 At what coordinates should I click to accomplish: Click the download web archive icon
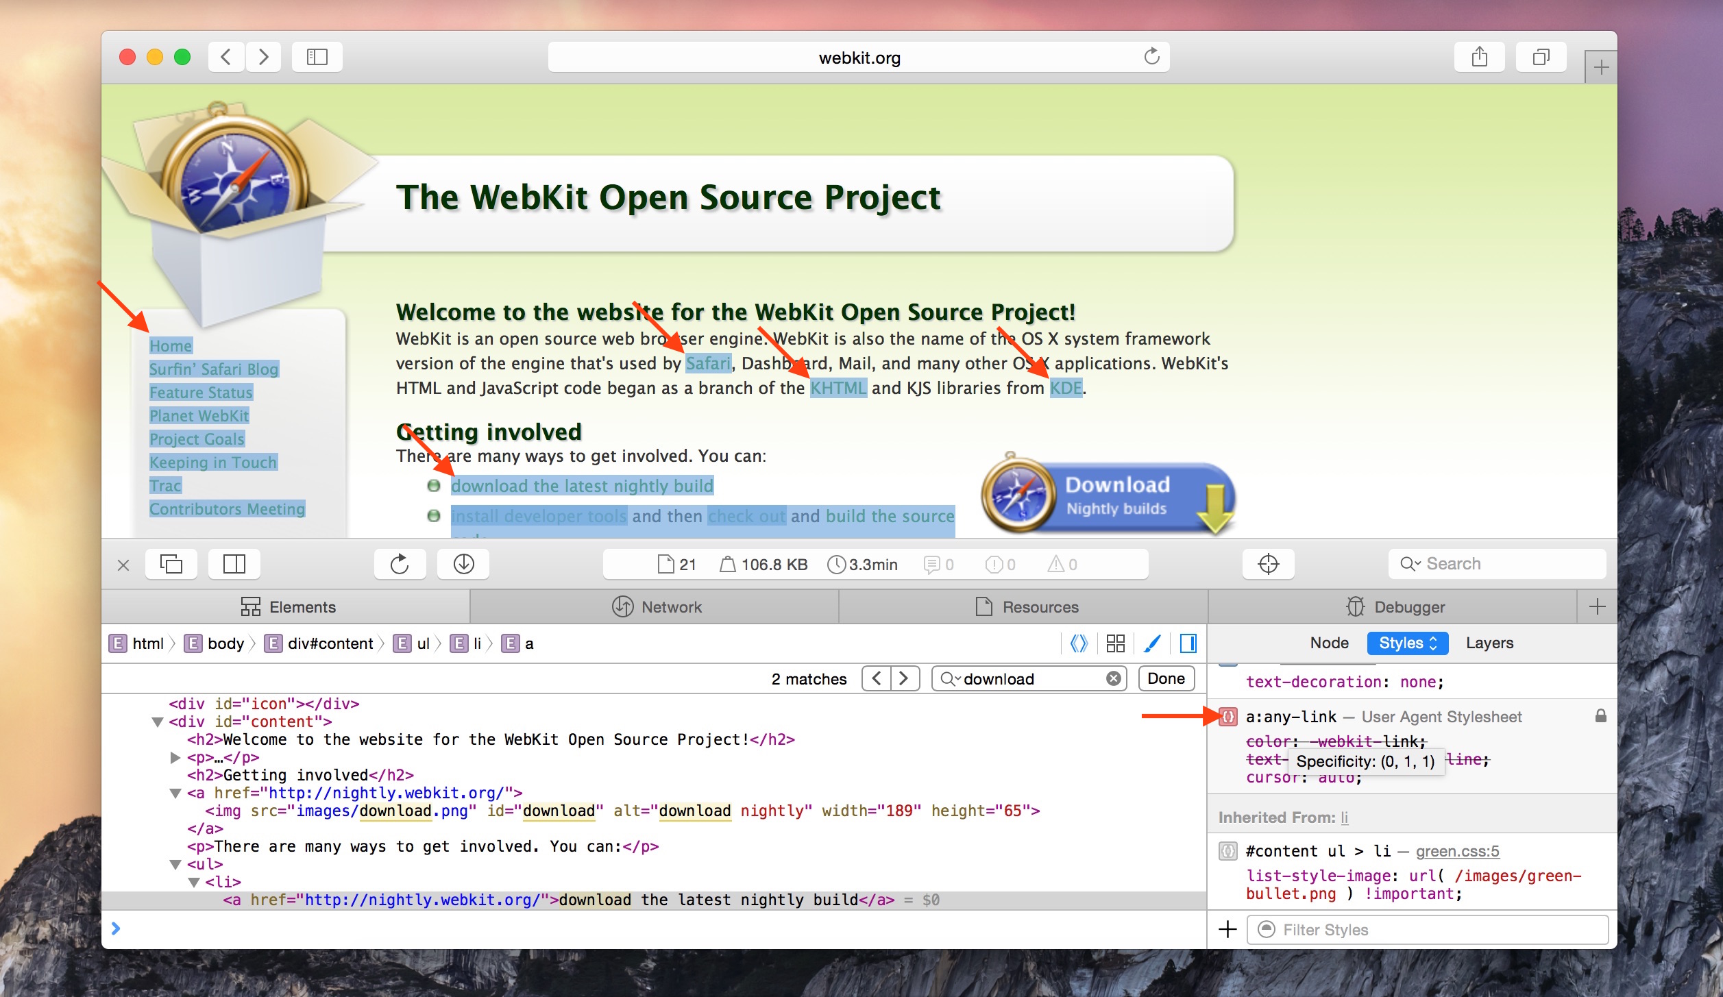tap(463, 564)
